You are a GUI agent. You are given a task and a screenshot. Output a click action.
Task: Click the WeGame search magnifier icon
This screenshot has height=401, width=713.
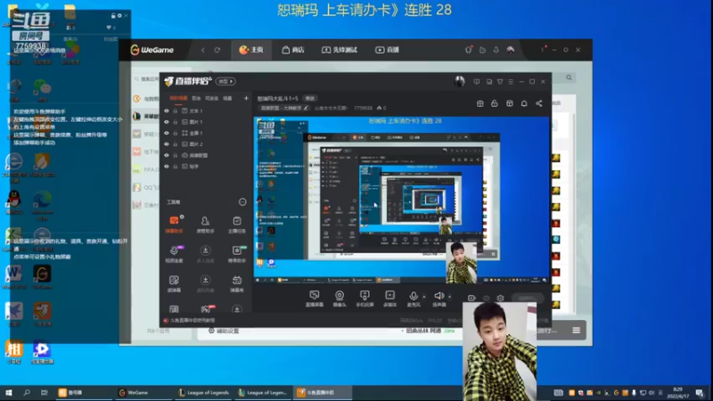pyautogui.click(x=569, y=78)
